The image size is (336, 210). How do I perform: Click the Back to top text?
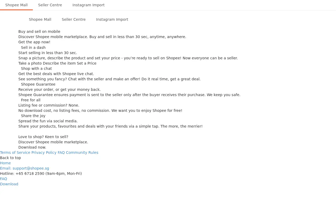click(x=10, y=158)
